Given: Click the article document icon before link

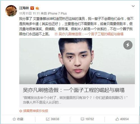Looking at the screenshot, I should [56, 34].
